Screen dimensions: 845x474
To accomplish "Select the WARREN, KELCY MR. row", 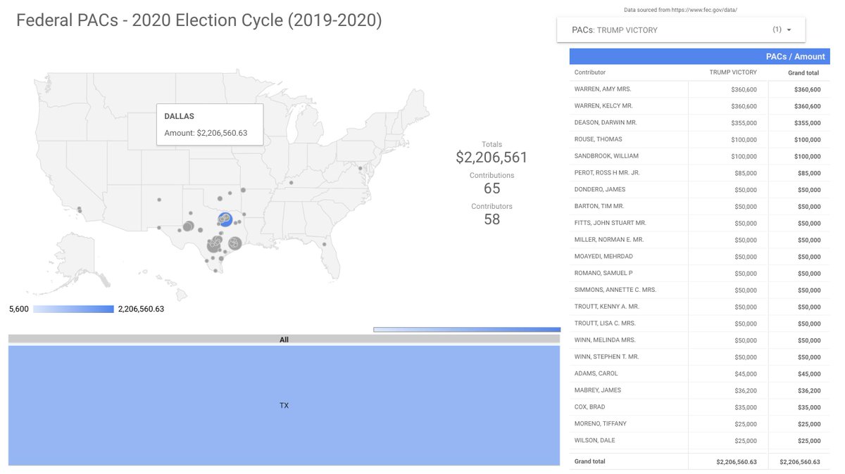I will click(x=699, y=106).
